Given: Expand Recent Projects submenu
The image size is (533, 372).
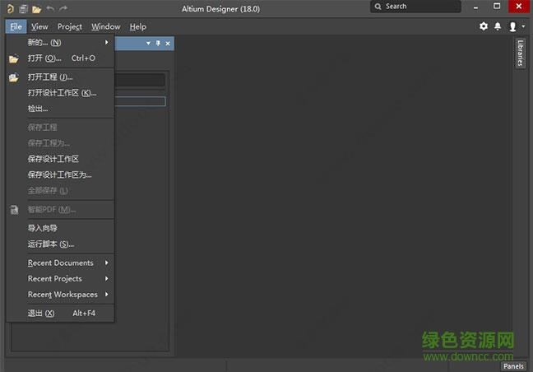Looking at the screenshot, I should click(x=60, y=278).
